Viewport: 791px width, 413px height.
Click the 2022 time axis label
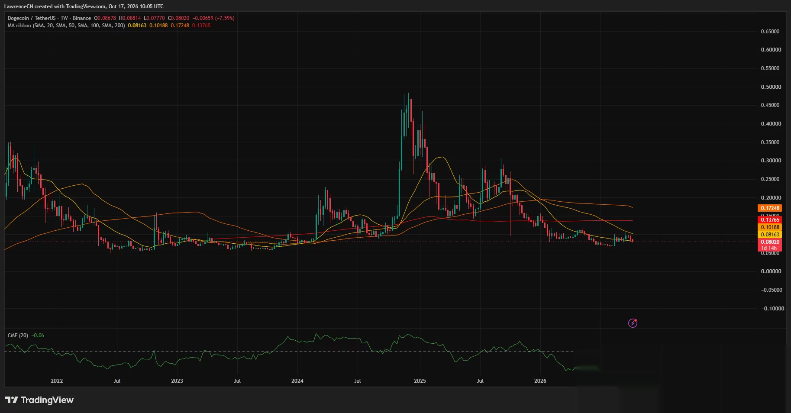57,381
